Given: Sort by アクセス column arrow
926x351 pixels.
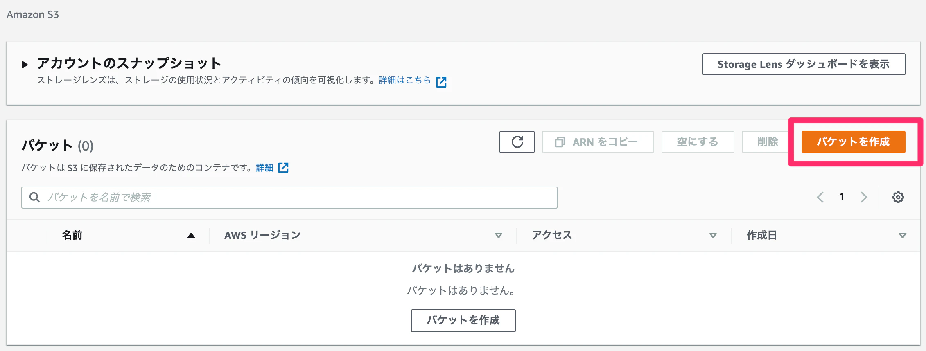Looking at the screenshot, I should [713, 236].
